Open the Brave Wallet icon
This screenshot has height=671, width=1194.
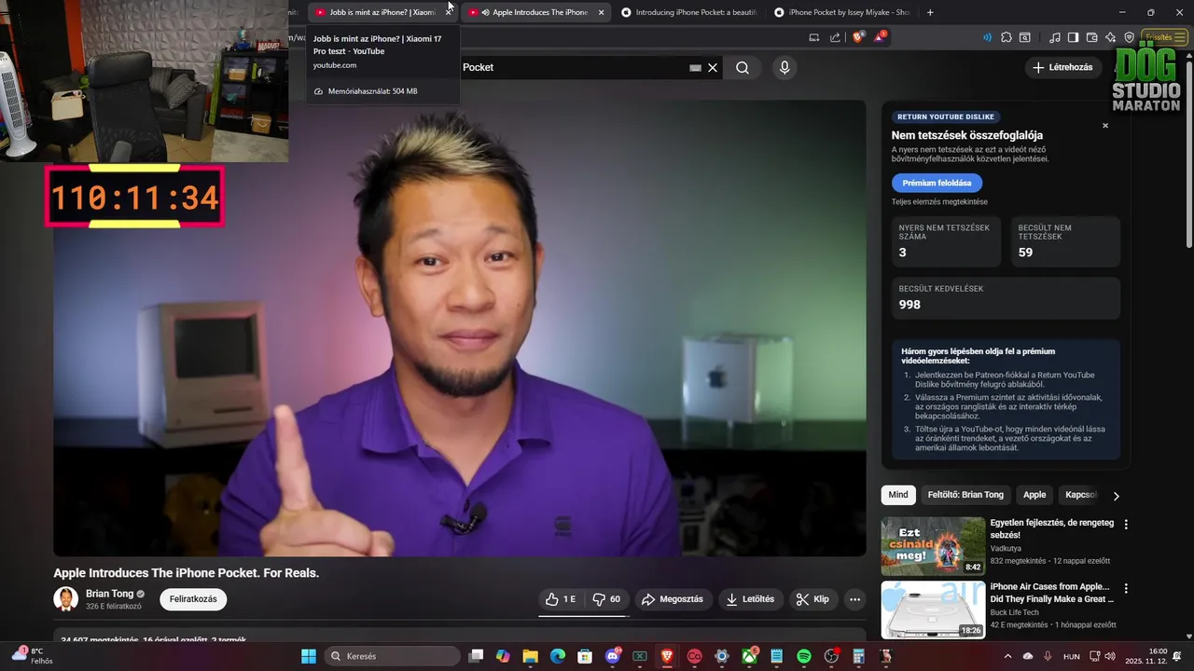pyautogui.click(x=1091, y=37)
